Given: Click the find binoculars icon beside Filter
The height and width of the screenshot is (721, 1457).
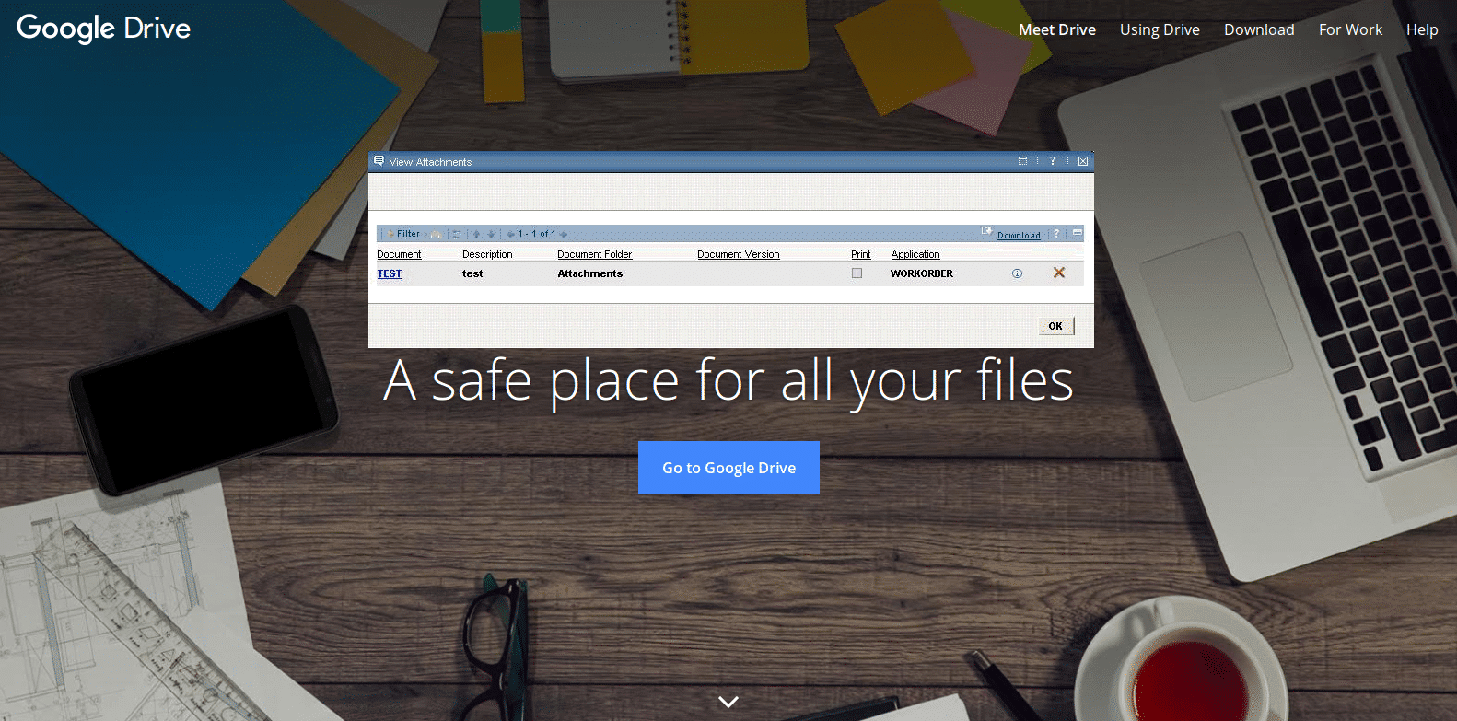Looking at the screenshot, I should pyautogui.click(x=436, y=234).
